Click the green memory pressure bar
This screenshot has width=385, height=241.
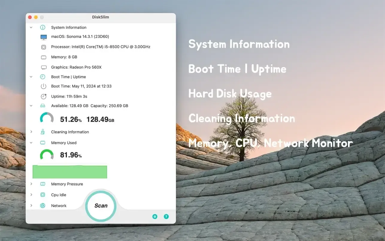click(69, 172)
